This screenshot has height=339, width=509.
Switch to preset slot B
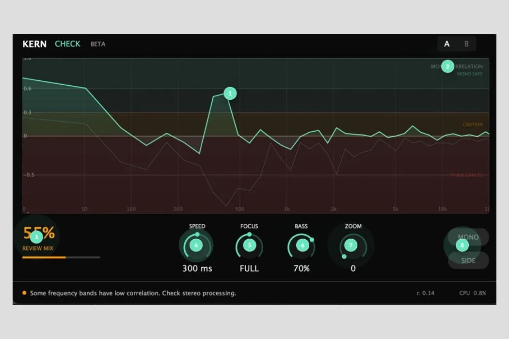[x=466, y=44]
